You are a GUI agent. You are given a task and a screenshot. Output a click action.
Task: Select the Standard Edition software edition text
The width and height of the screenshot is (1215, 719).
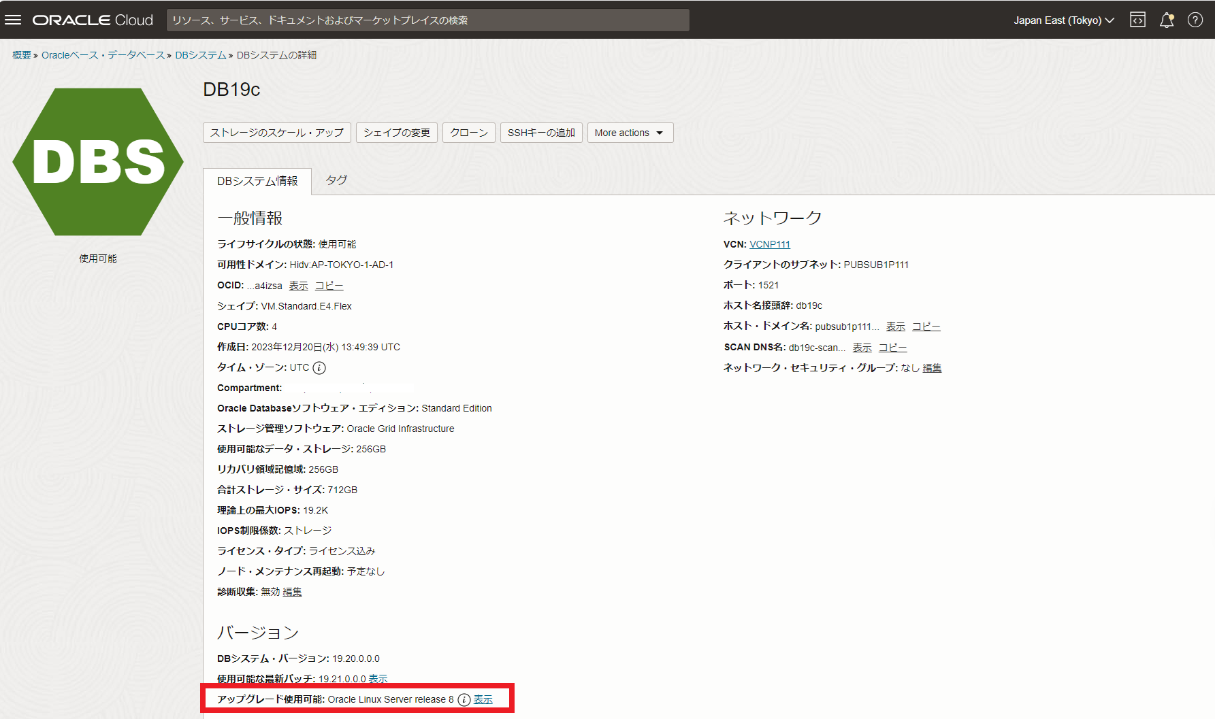(x=457, y=408)
